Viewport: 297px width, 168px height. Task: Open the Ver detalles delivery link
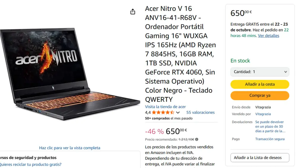pos(268,36)
